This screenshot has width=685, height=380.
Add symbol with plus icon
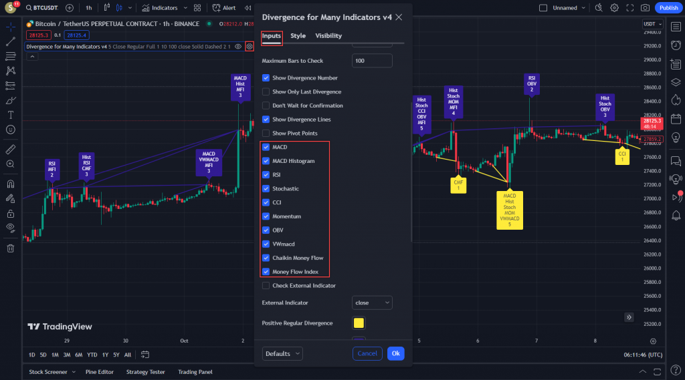(x=70, y=8)
